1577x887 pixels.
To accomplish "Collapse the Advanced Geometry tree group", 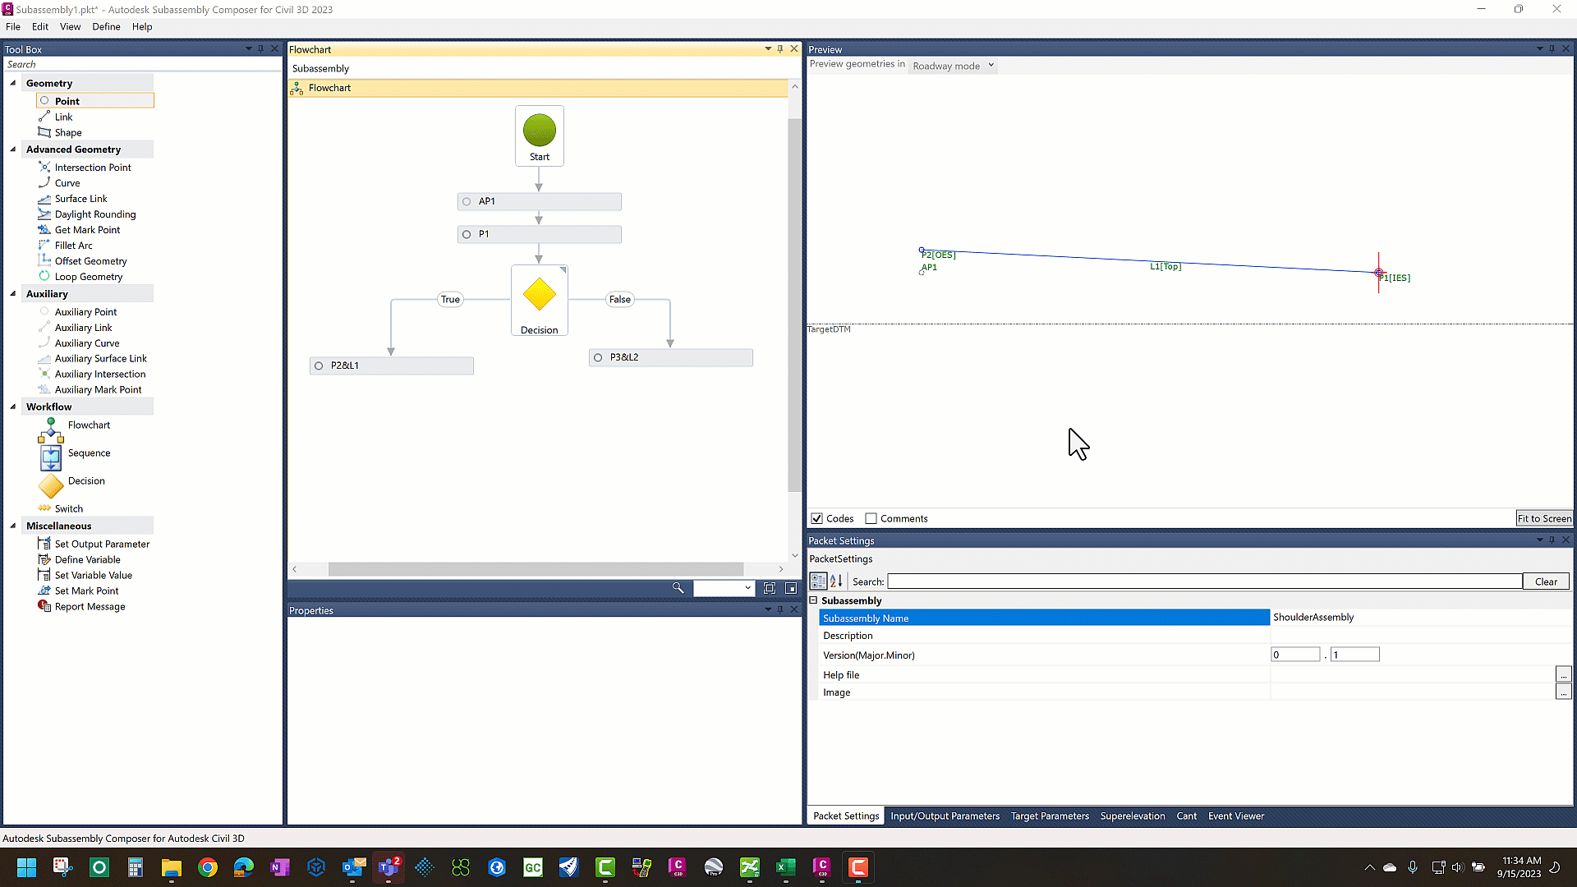I will pyautogui.click(x=13, y=149).
